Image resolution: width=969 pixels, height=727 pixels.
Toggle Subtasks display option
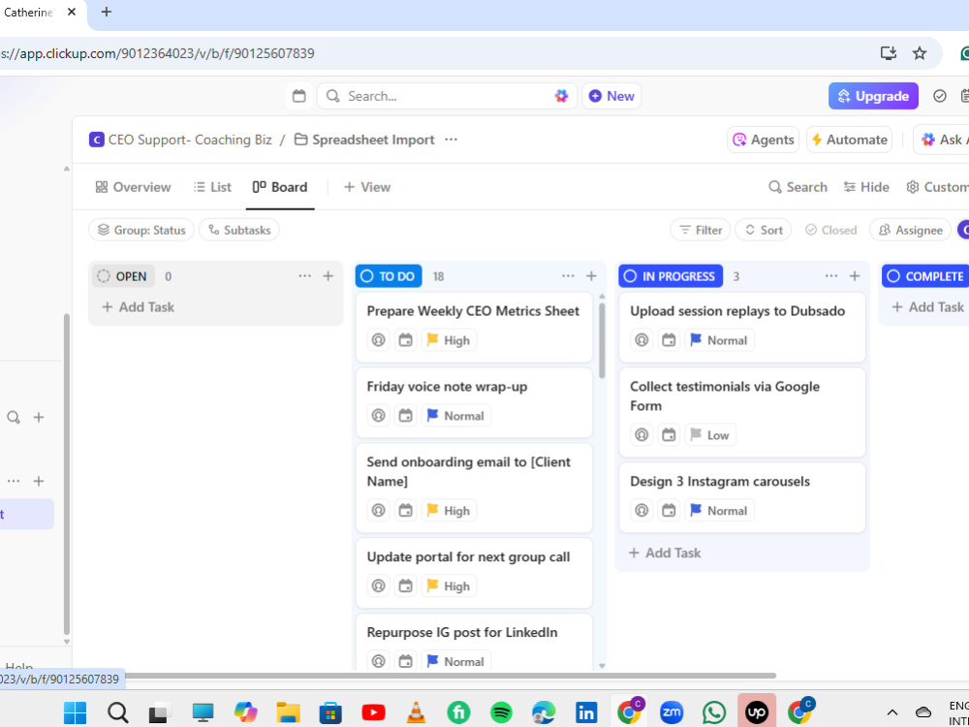click(239, 230)
